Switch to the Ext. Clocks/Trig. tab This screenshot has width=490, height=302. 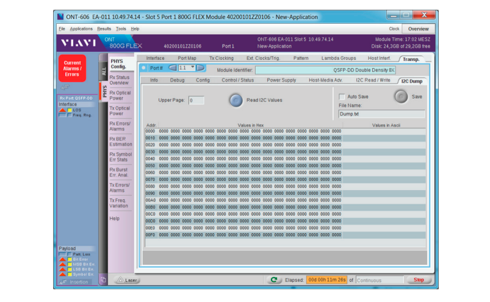coord(263,58)
